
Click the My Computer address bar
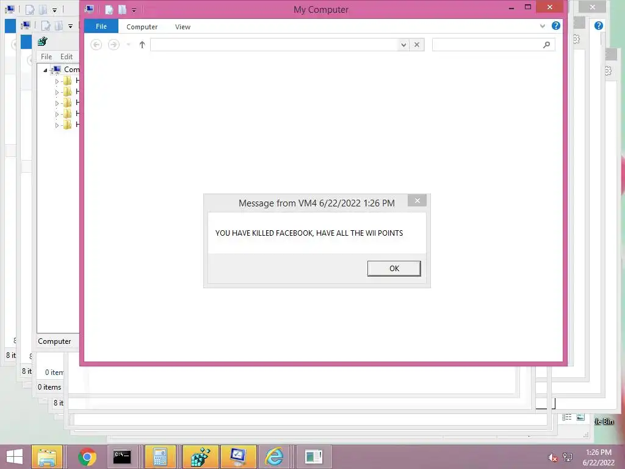(x=274, y=45)
